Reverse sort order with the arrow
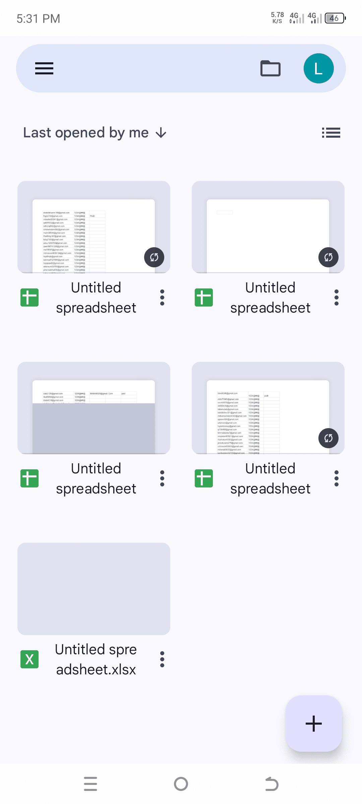The image size is (362, 804). (x=161, y=133)
